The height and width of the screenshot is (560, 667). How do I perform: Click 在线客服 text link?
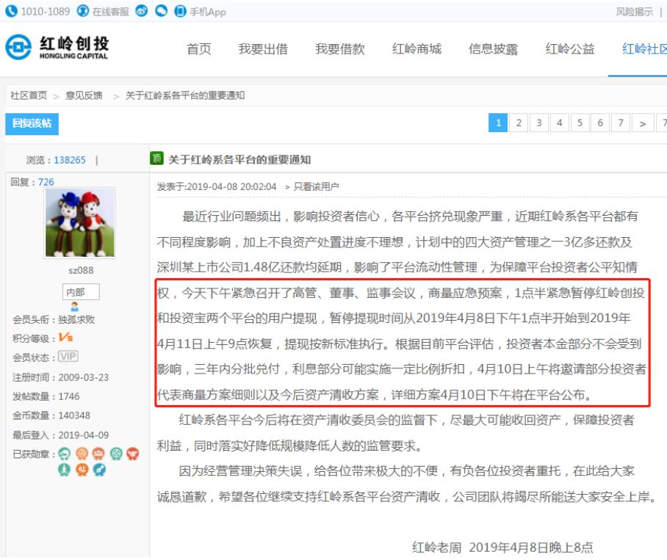click(111, 12)
